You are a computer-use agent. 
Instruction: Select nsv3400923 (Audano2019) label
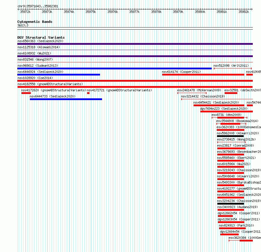238,207
